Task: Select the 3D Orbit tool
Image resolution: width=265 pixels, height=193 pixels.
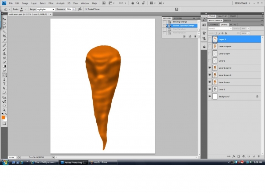Action: click(x=4, y=102)
